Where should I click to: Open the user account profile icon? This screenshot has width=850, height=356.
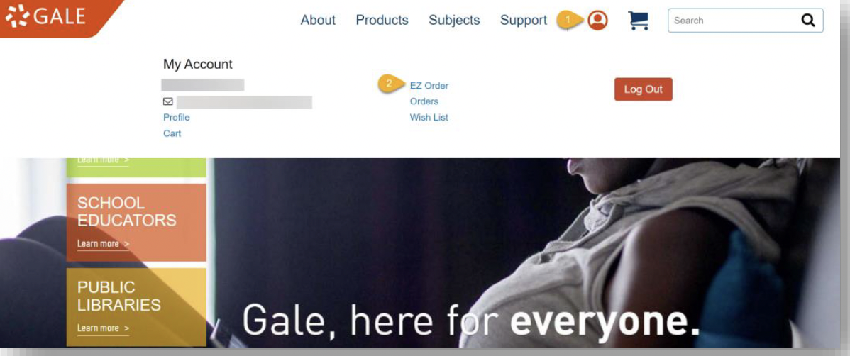(x=597, y=21)
